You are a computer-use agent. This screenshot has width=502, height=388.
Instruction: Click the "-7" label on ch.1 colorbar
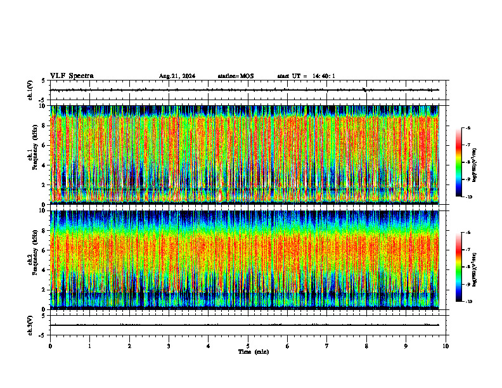click(468, 145)
